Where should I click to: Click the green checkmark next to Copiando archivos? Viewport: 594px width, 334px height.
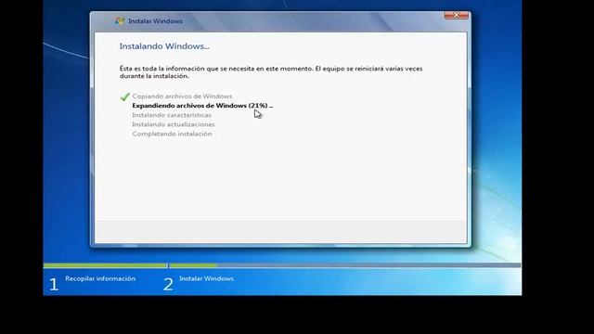click(x=124, y=96)
